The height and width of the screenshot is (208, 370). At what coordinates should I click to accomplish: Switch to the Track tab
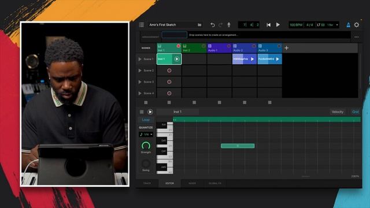coord(147,183)
